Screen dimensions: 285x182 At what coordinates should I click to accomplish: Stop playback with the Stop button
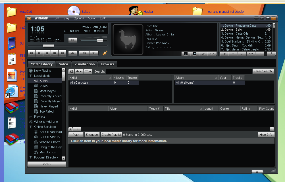click(55, 53)
